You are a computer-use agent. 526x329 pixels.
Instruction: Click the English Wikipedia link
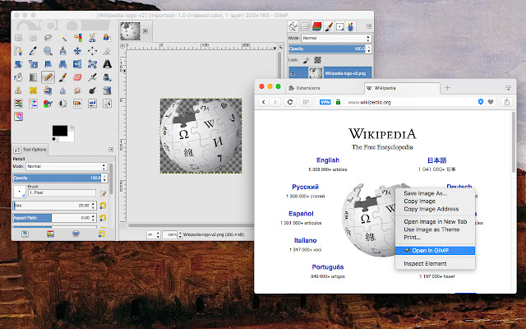(x=327, y=160)
